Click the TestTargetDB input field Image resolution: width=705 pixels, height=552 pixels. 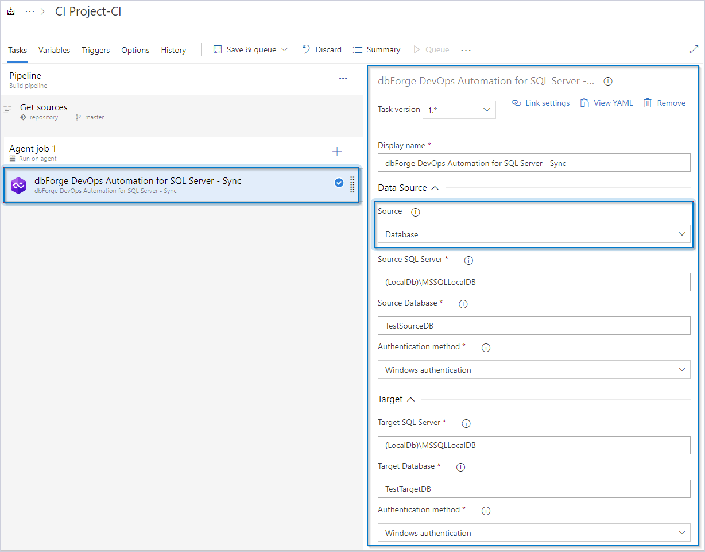[x=534, y=489]
